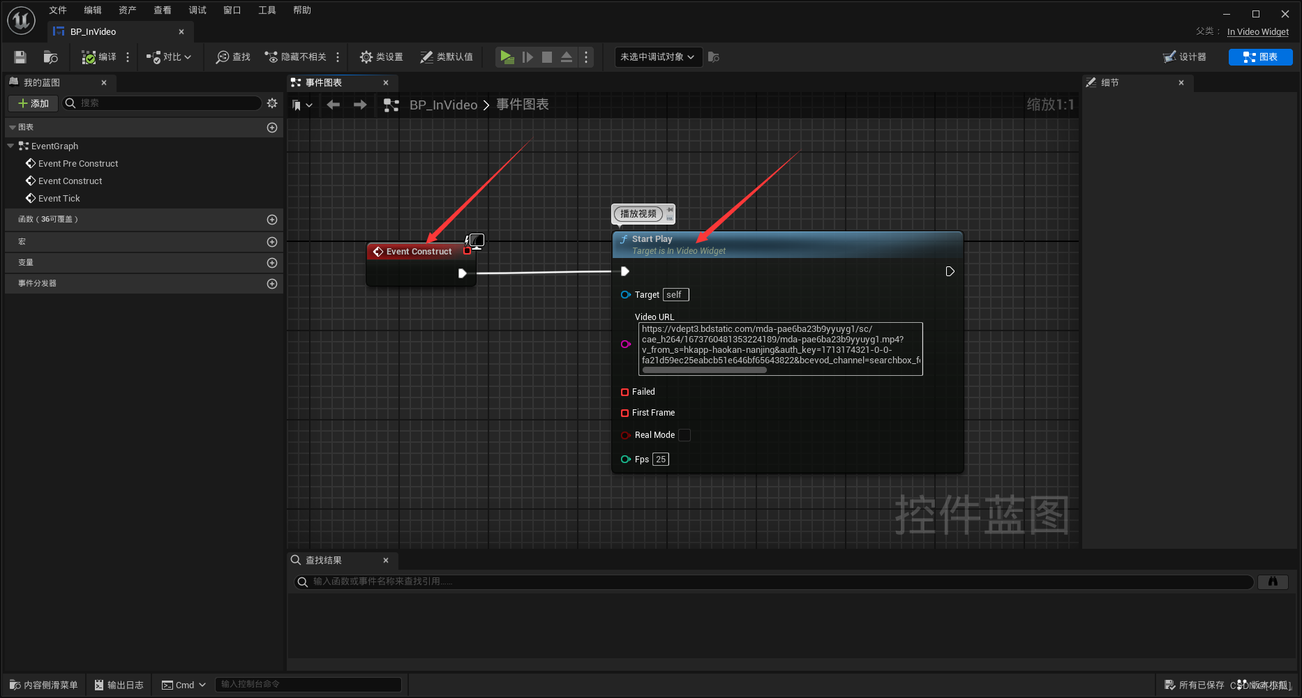
Task: Open the 未选中调试对象 debug object dropdown
Action: [657, 57]
